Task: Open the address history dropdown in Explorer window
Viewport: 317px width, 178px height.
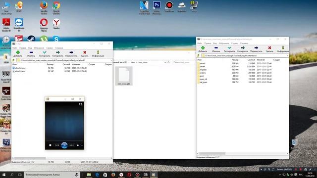Action: 165,62
